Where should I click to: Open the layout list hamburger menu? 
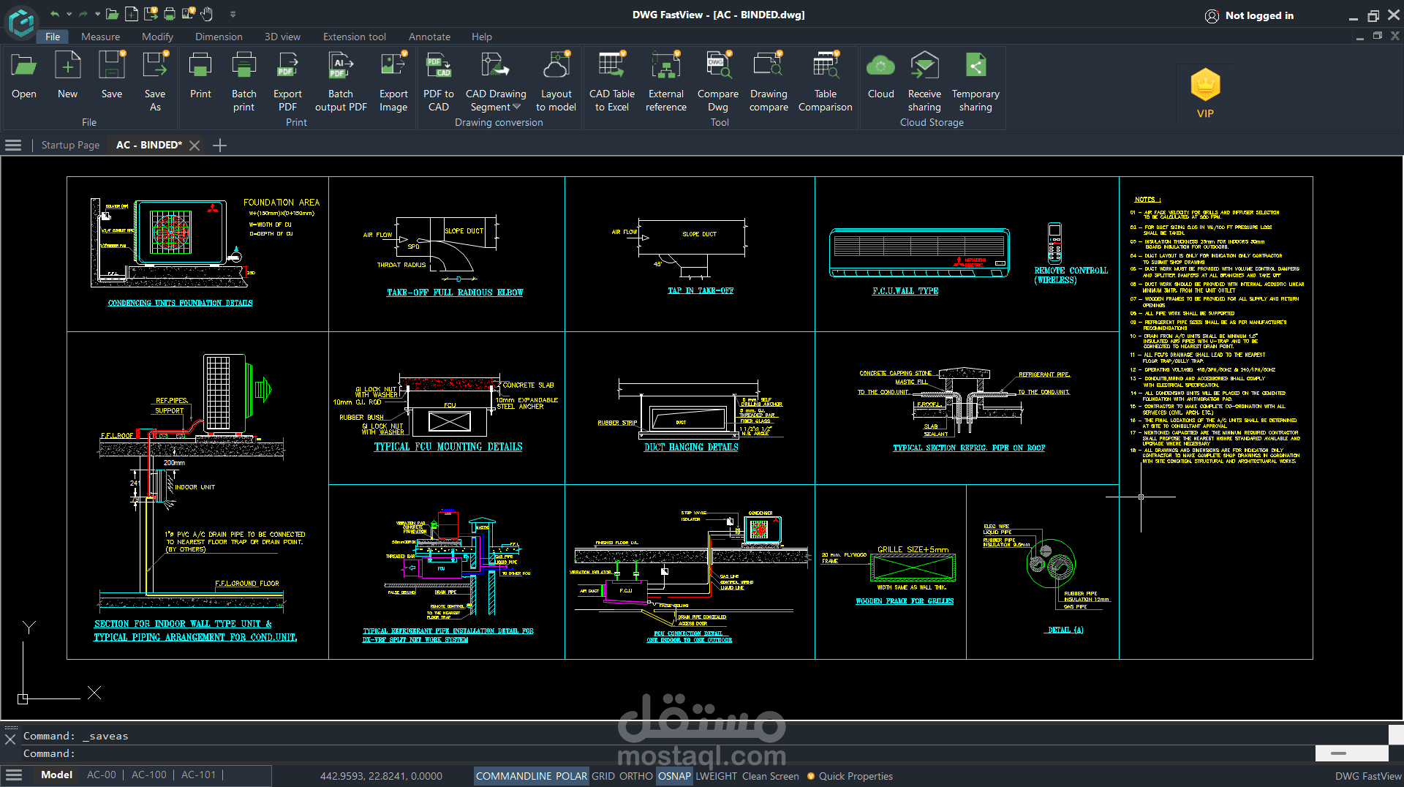click(13, 775)
